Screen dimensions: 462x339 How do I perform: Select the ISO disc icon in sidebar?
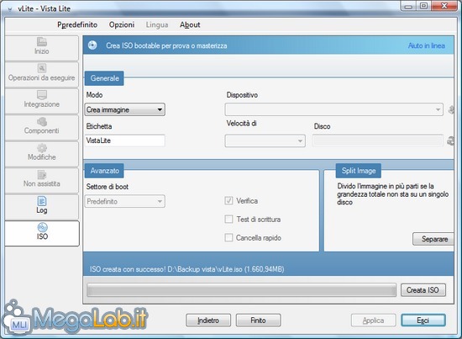(x=42, y=227)
